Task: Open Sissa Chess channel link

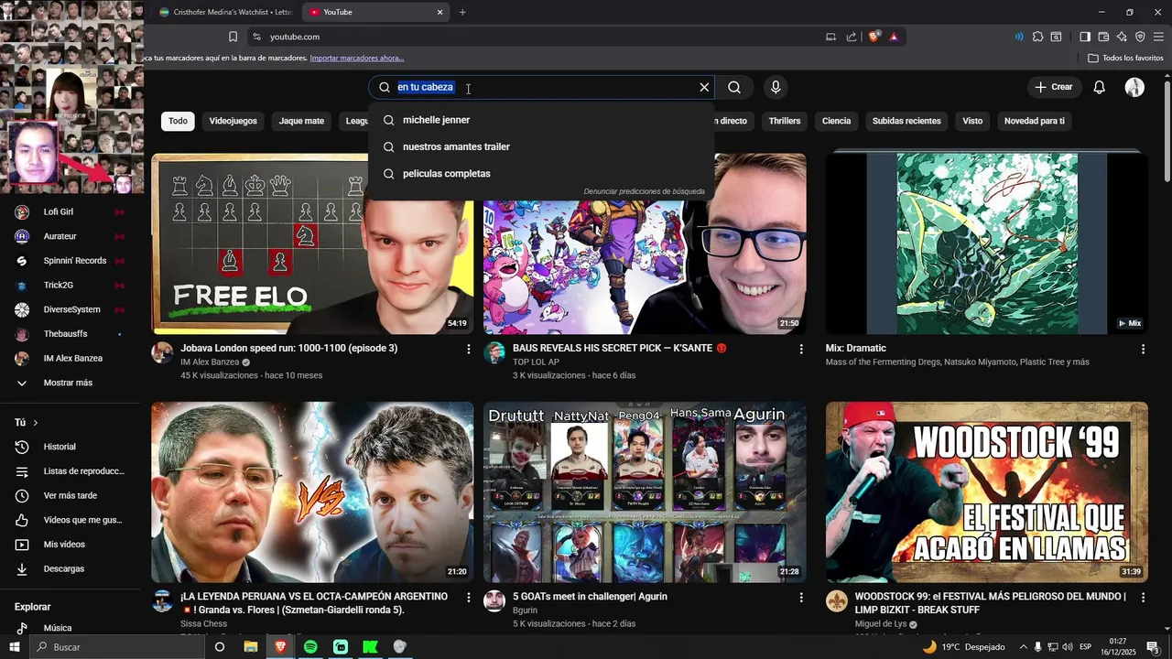Action: pyautogui.click(x=203, y=623)
